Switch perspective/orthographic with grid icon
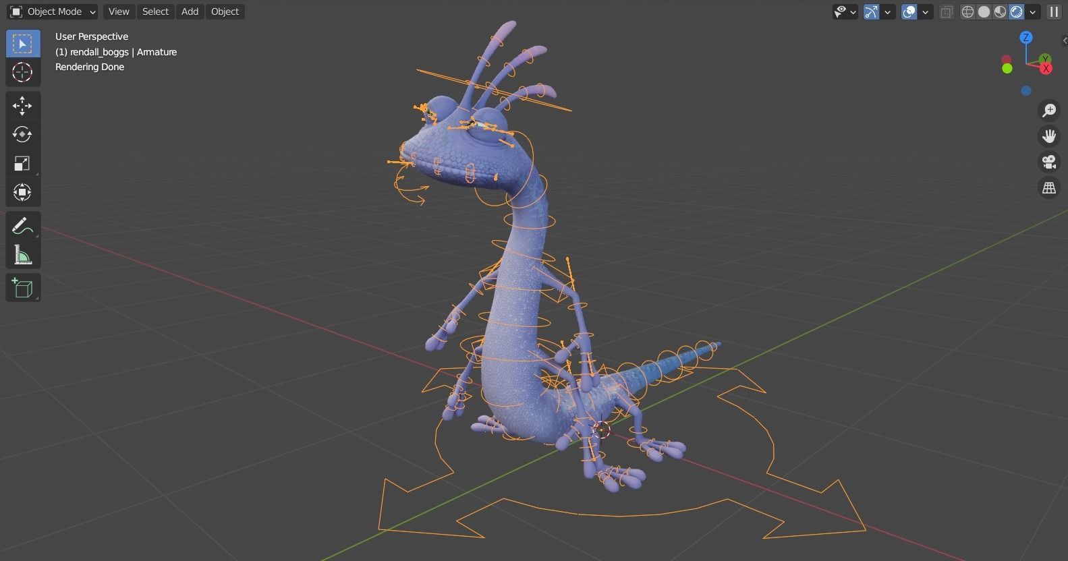This screenshot has width=1068, height=561. (1049, 188)
